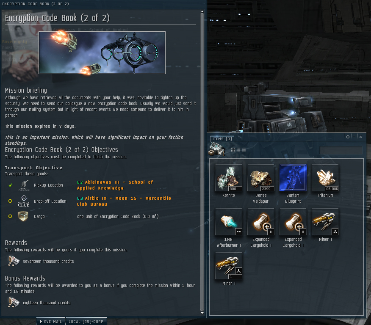Click the items window filter field
This screenshot has width=371, height=325.
tap(341, 150)
